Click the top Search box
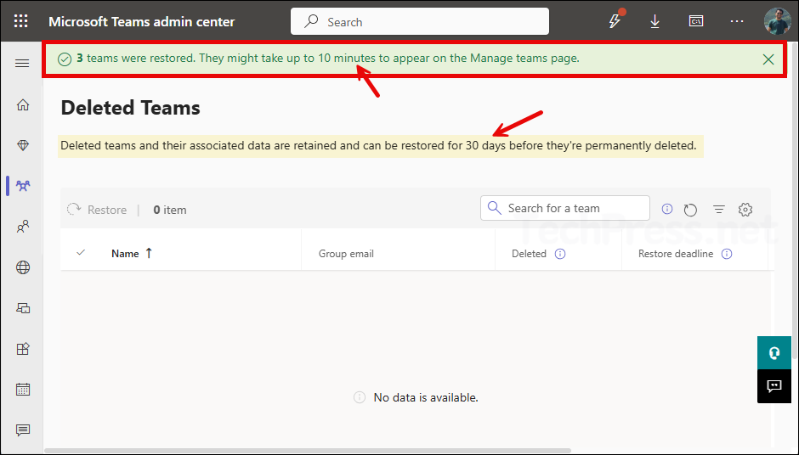The height and width of the screenshot is (455, 799). point(420,21)
